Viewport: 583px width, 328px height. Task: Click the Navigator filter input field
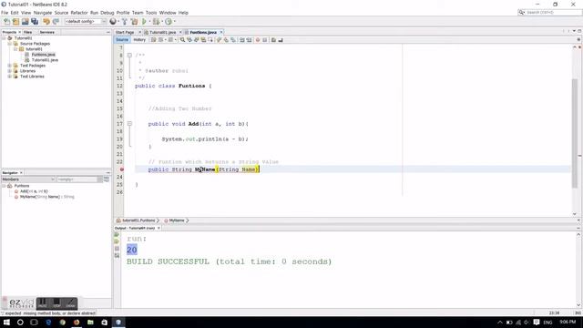(77, 179)
